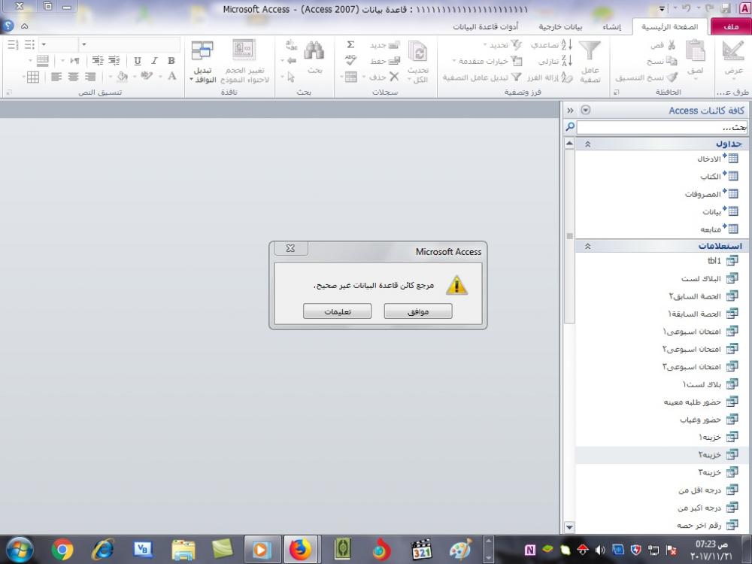Click the لصق (Paste) clipboard icon

695,52
